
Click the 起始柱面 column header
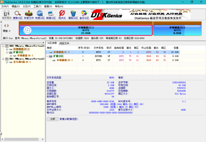(119, 48)
